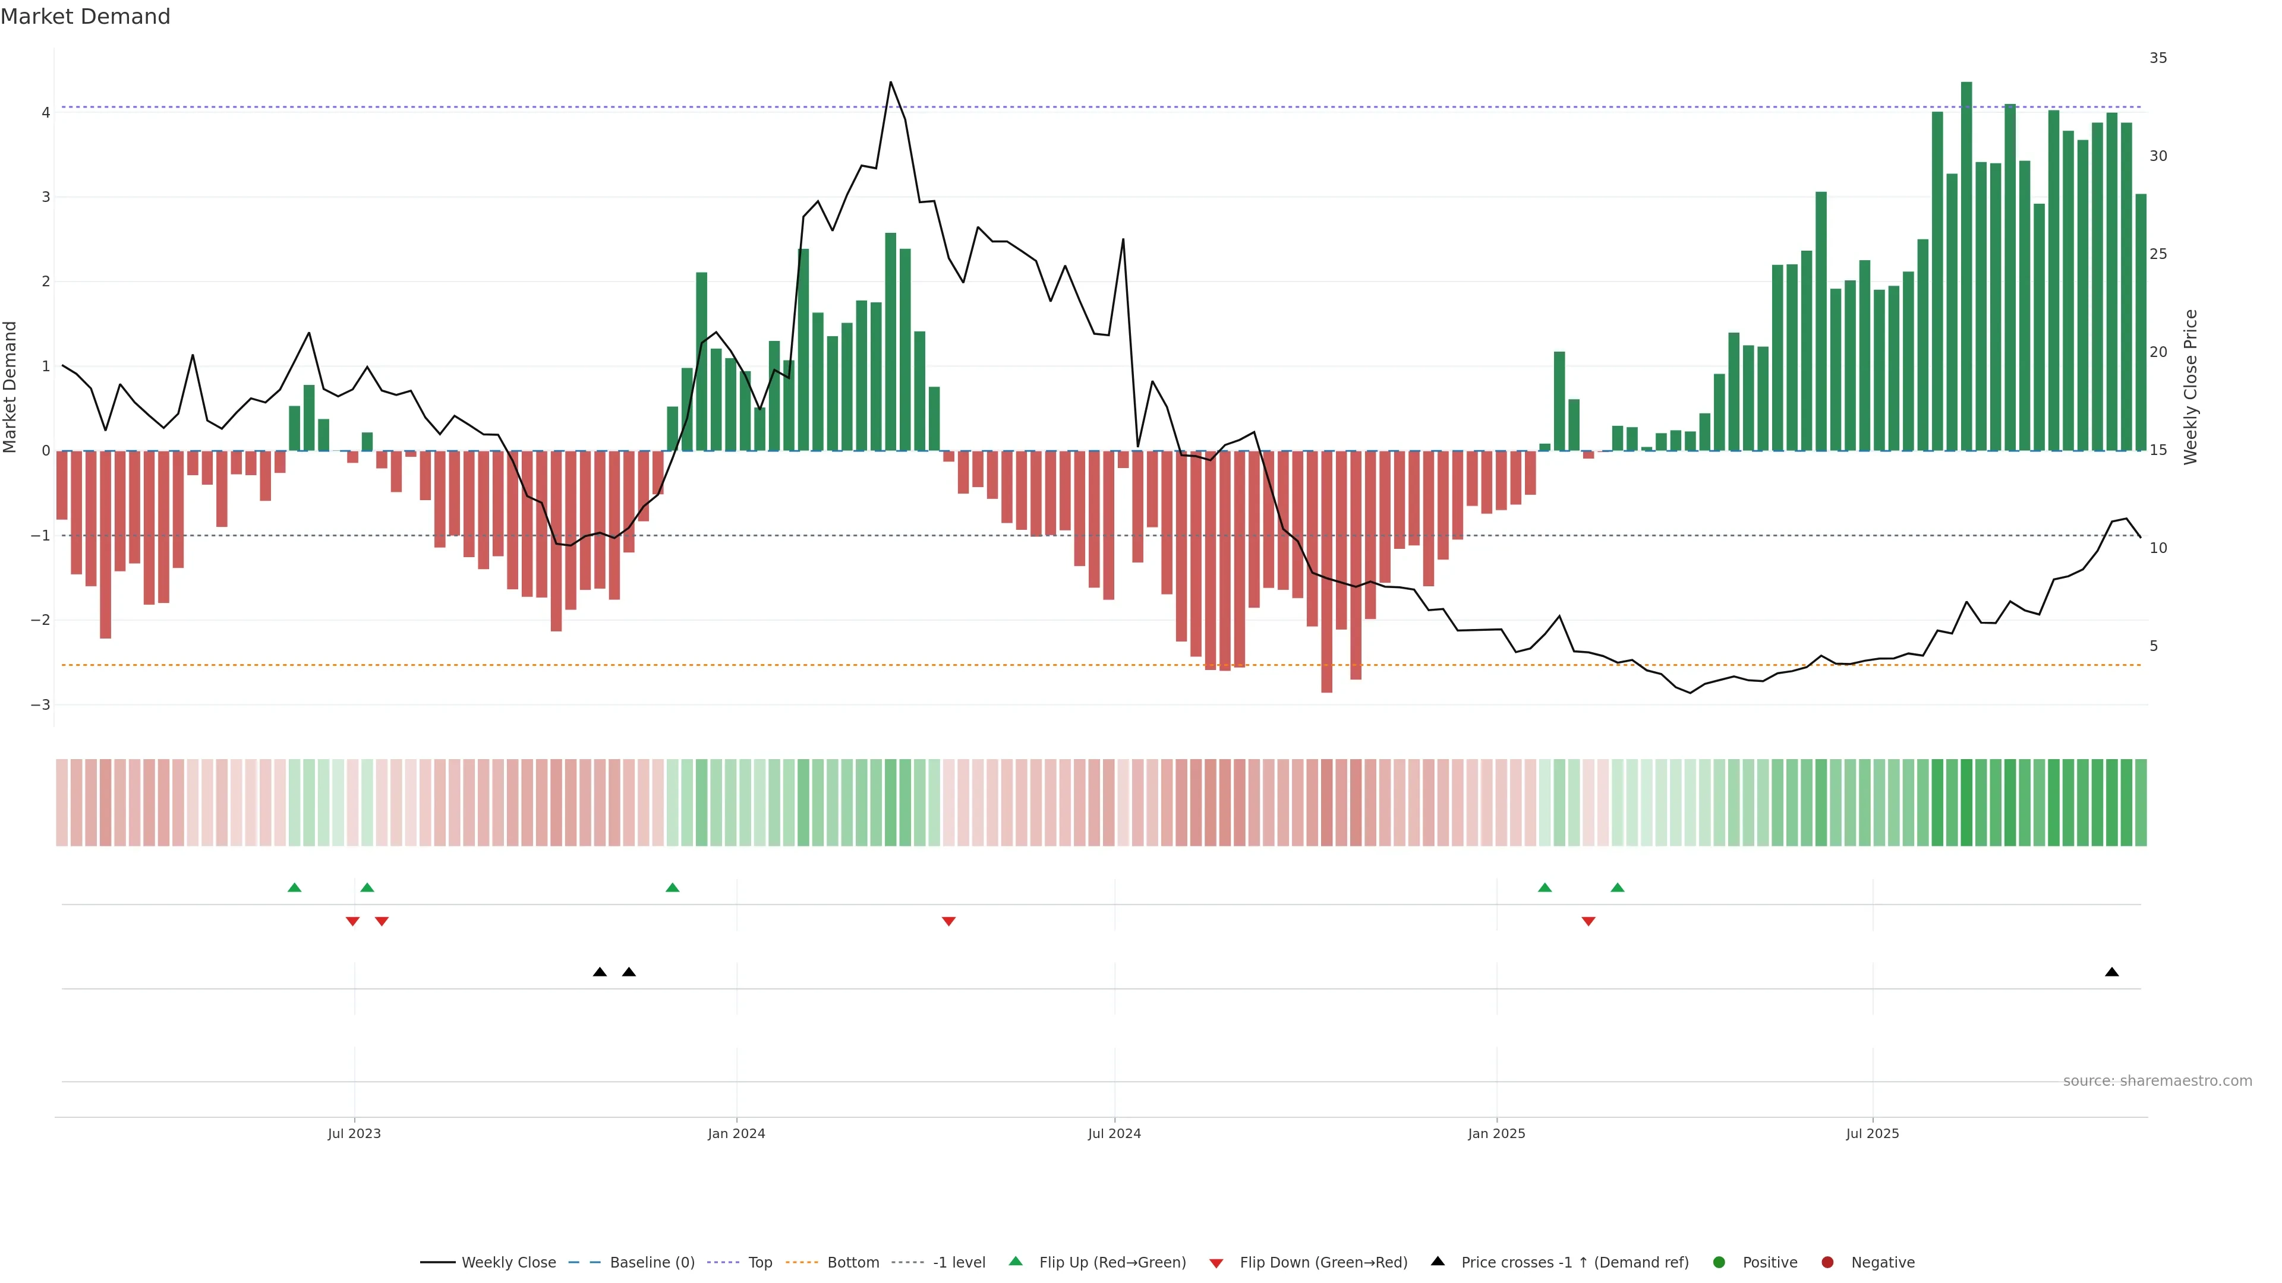The width and height of the screenshot is (2282, 1283).
Task: Click the source: sharemaestro.com text
Action: click(x=2157, y=1081)
